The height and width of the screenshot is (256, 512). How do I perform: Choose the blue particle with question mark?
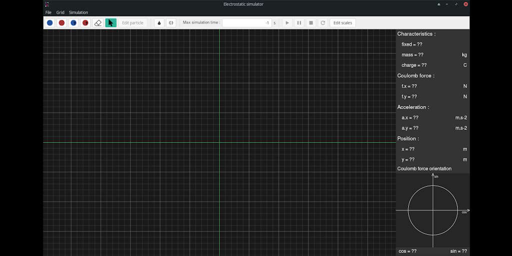pyautogui.click(x=73, y=23)
